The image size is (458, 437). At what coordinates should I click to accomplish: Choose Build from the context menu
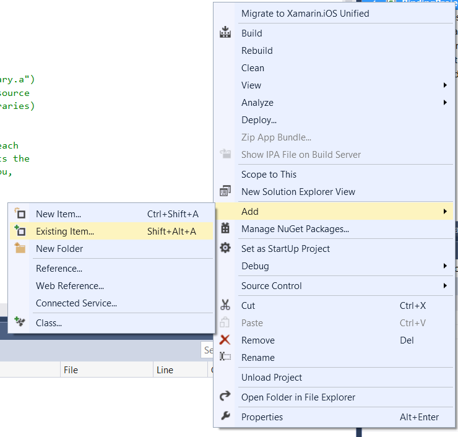pyautogui.click(x=333, y=33)
